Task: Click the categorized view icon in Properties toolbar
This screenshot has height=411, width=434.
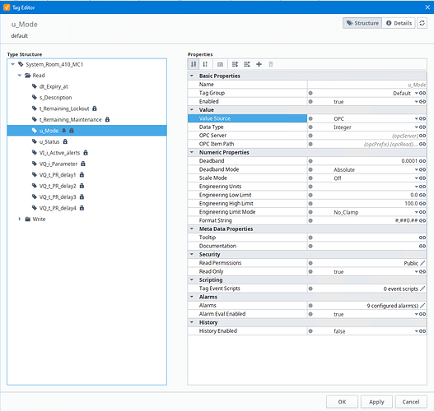Action: [194, 64]
